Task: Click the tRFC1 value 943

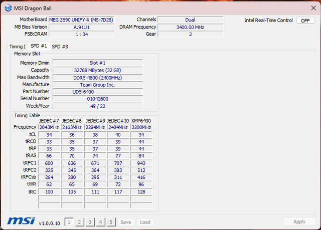Action: [x=141, y=163]
